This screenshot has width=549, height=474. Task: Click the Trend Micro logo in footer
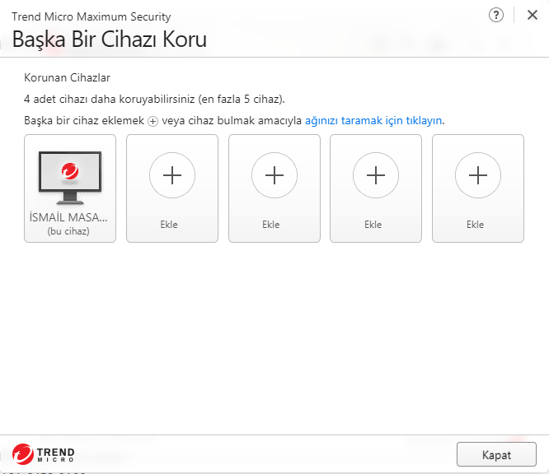43,454
